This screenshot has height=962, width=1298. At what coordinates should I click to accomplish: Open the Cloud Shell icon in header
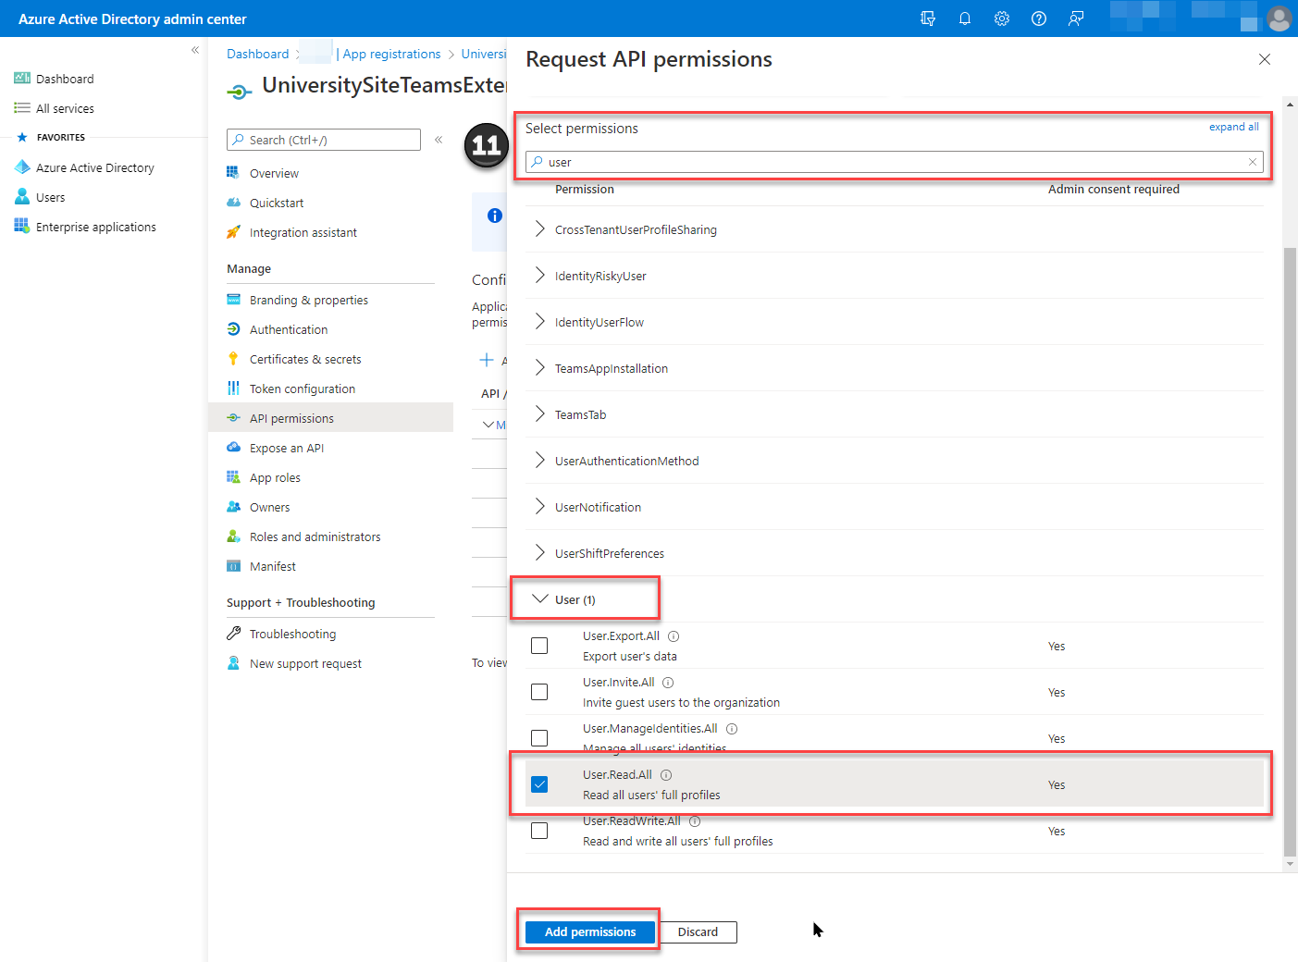[x=928, y=18]
